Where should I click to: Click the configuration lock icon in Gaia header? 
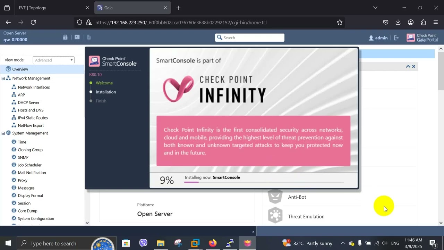click(x=65, y=37)
